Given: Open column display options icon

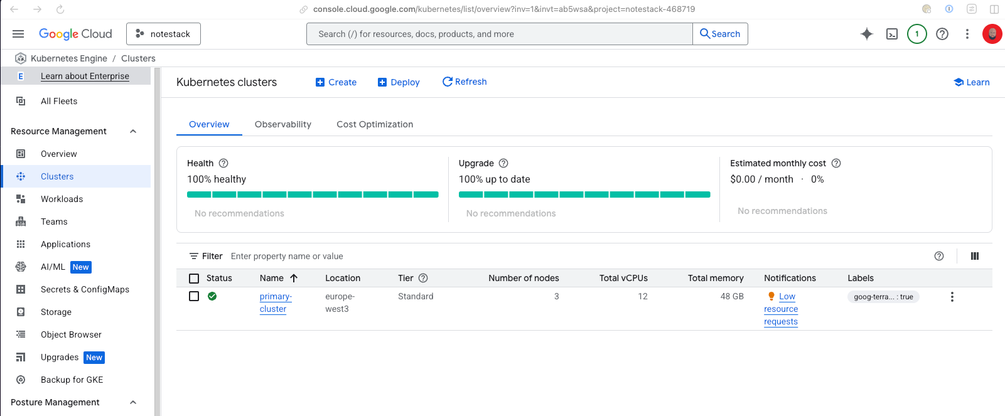Looking at the screenshot, I should pos(975,256).
